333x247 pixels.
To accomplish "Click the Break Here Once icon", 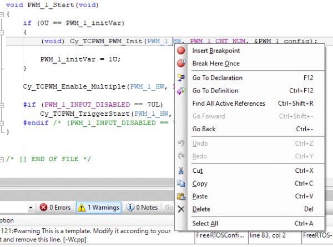I will (x=181, y=64).
